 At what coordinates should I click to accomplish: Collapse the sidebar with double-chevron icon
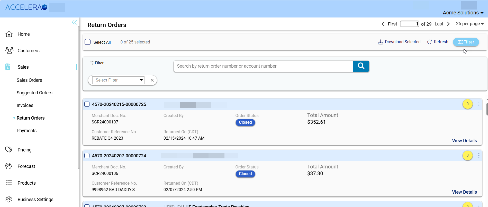[x=74, y=22]
